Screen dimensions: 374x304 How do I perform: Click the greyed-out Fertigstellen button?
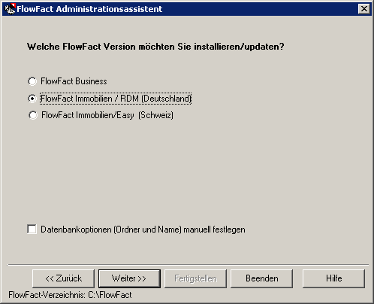195,278
